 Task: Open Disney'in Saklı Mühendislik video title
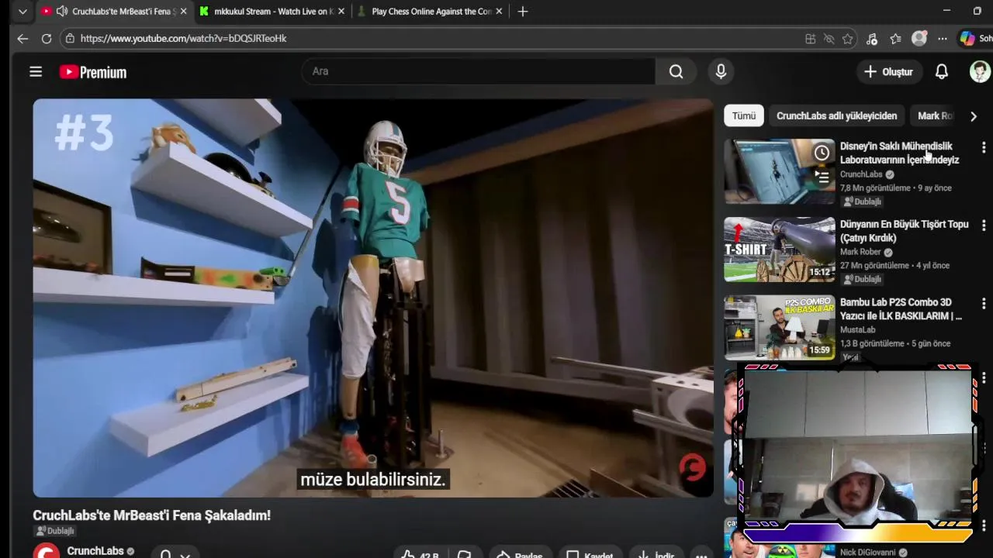click(899, 153)
